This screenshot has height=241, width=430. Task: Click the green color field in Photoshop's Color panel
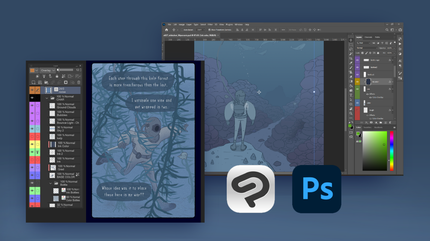[375, 151]
